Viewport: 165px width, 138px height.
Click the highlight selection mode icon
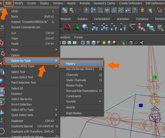(x=150, y=10)
